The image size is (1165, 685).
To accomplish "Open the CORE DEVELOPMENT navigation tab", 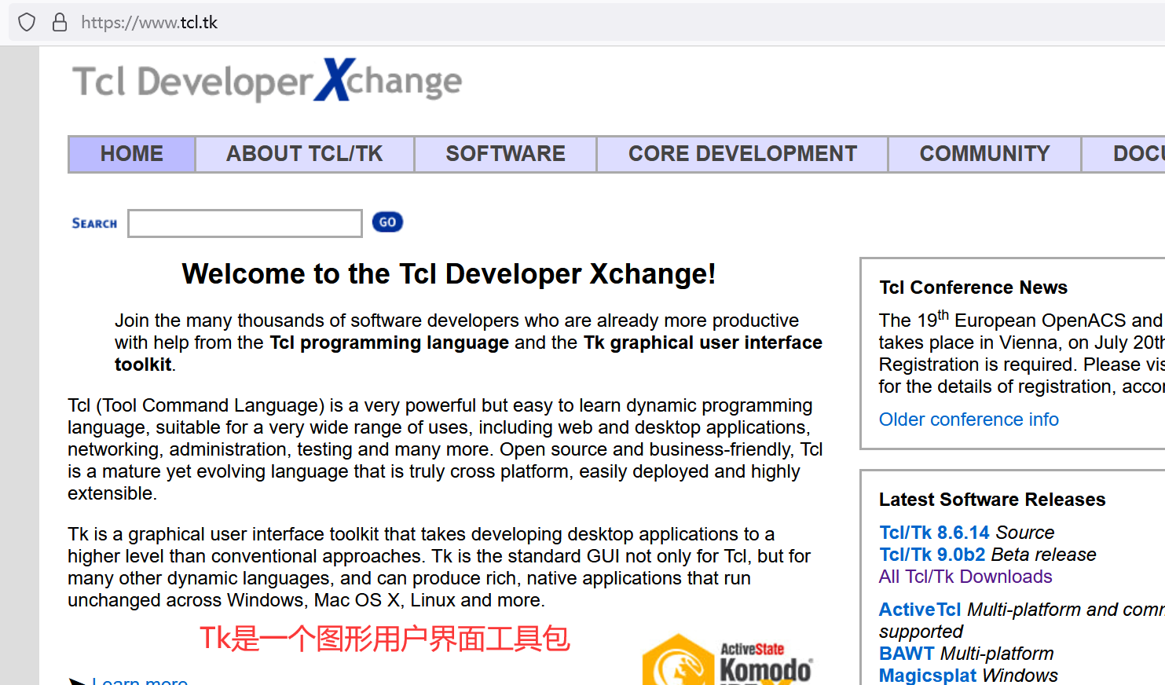I will [742, 154].
